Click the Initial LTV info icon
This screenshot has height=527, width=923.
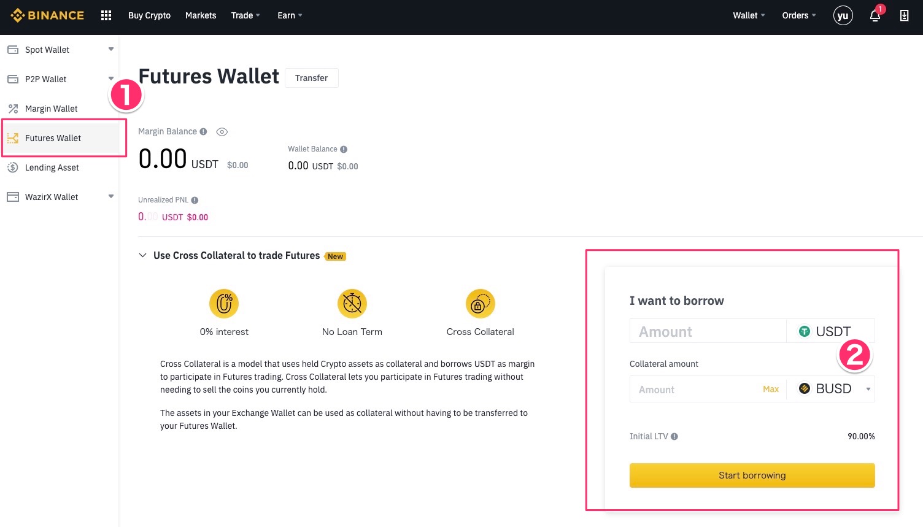coord(674,437)
